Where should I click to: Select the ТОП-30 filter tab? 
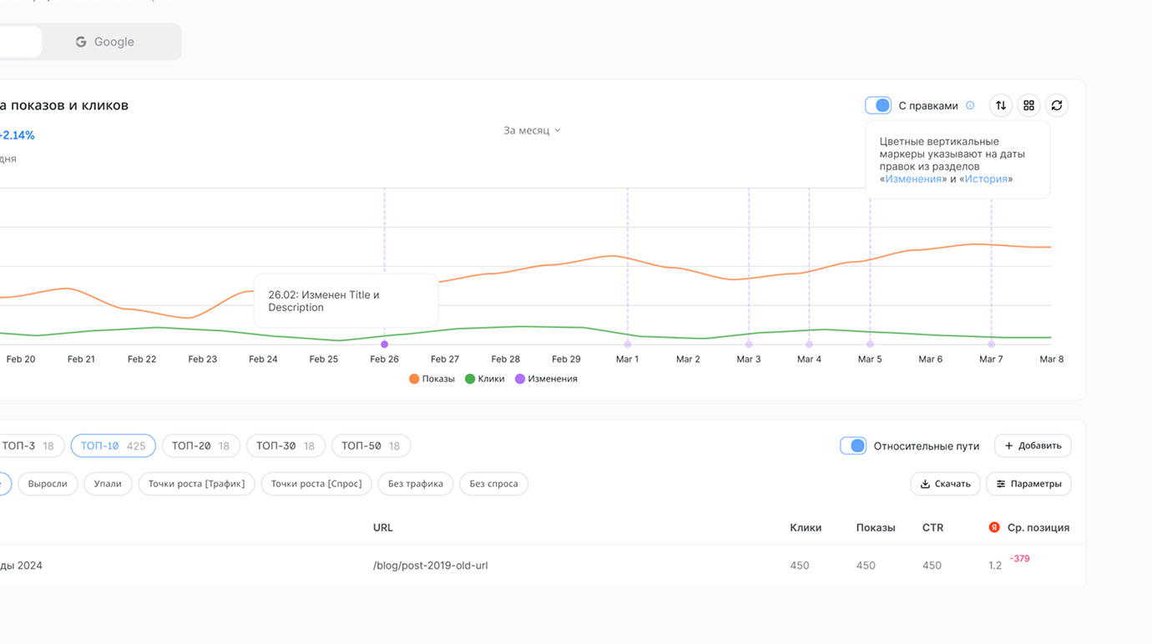(285, 445)
